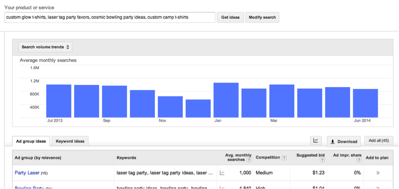Click the help icon beside Avg. monthly searches
Viewport: 399px width, 189px height.
pyautogui.click(x=249, y=160)
